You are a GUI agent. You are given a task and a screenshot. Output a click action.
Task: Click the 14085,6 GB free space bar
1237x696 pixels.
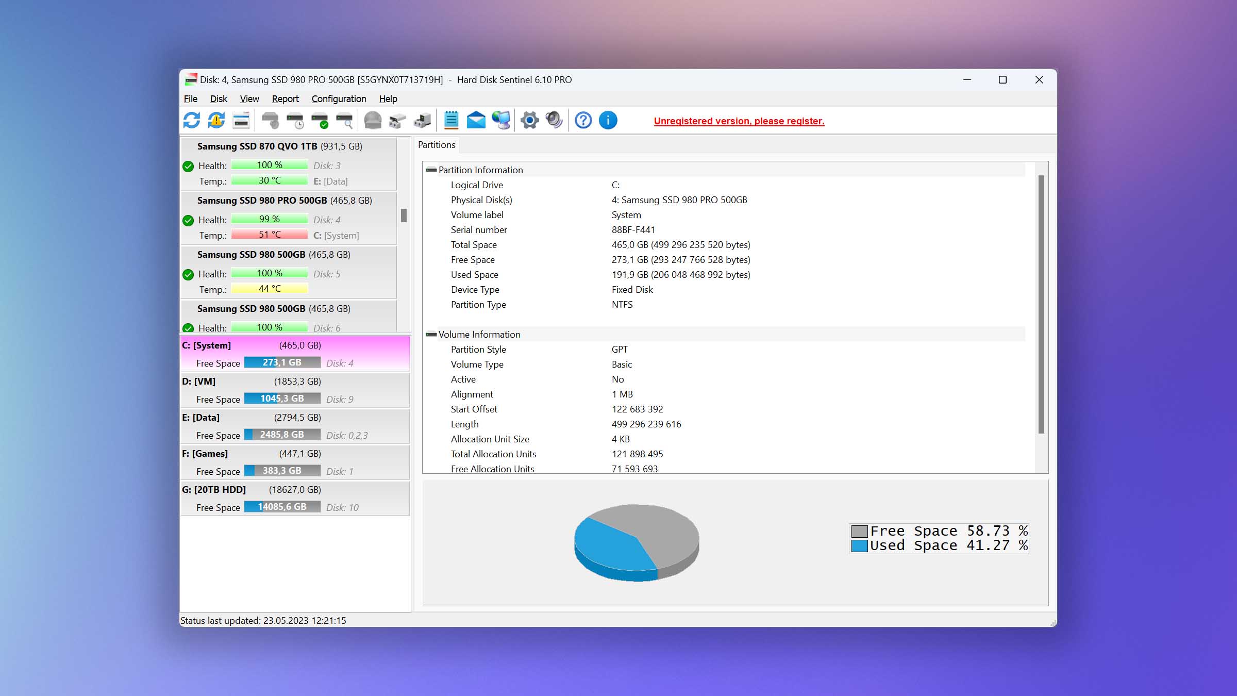pyautogui.click(x=282, y=507)
